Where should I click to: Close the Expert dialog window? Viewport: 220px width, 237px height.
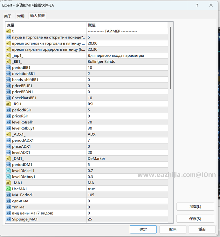(x=211, y=5)
